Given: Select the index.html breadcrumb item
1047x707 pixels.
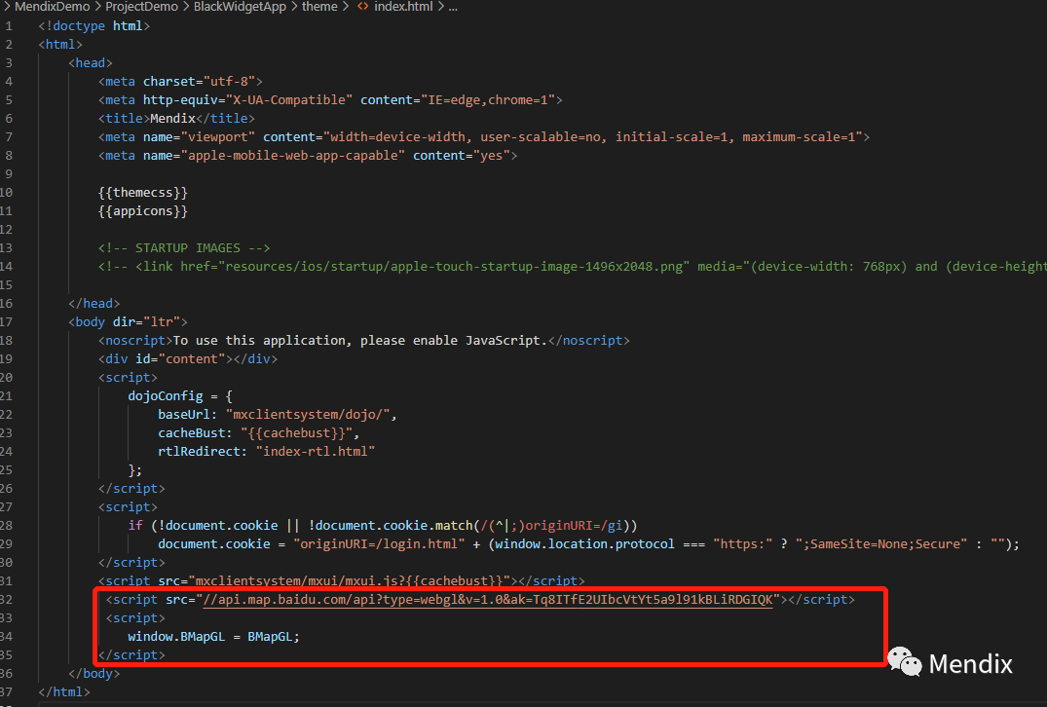Looking at the screenshot, I should pyautogui.click(x=403, y=7).
